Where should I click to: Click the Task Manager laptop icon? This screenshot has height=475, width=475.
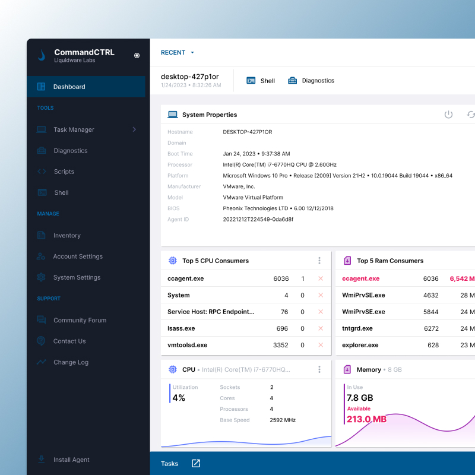tap(41, 129)
